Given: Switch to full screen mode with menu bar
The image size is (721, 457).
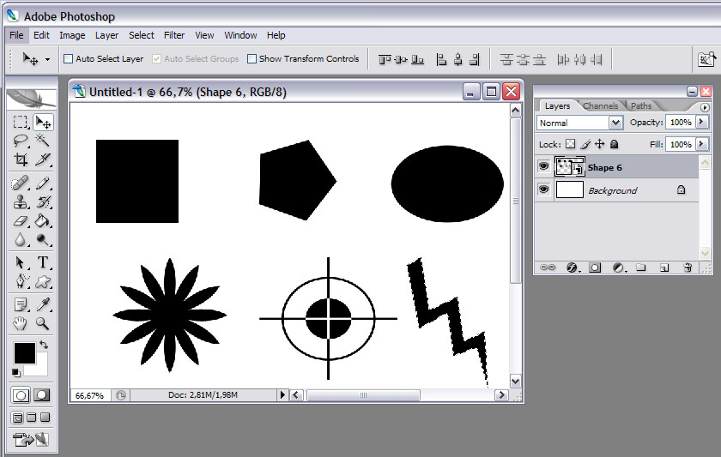Looking at the screenshot, I should coord(31,418).
